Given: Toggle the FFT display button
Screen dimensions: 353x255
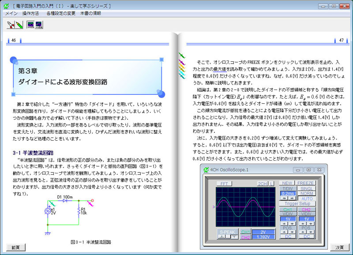Looking at the screenshot, I should click(x=224, y=184).
